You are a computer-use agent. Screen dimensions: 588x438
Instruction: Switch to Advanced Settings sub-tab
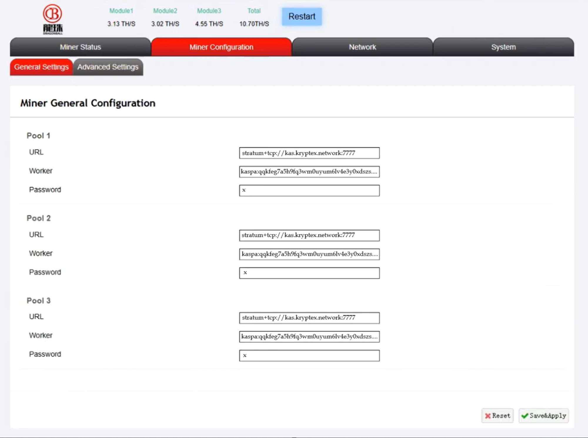click(108, 67)
